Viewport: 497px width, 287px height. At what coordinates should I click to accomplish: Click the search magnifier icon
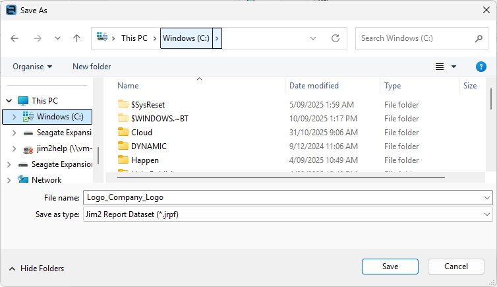click(x=479, y=38)
